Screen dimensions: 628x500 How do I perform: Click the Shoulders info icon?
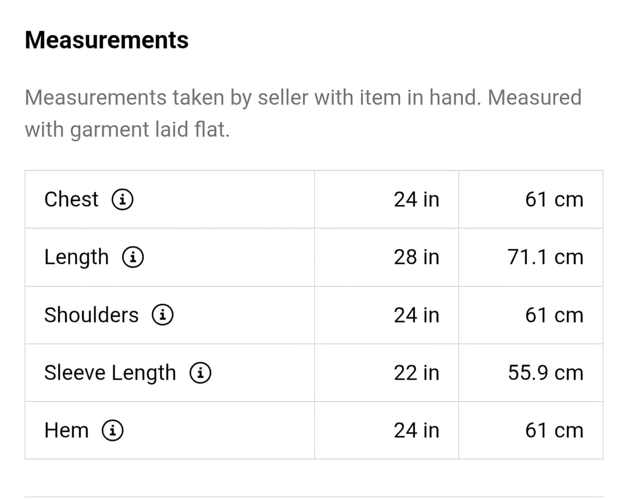(162, 315)
